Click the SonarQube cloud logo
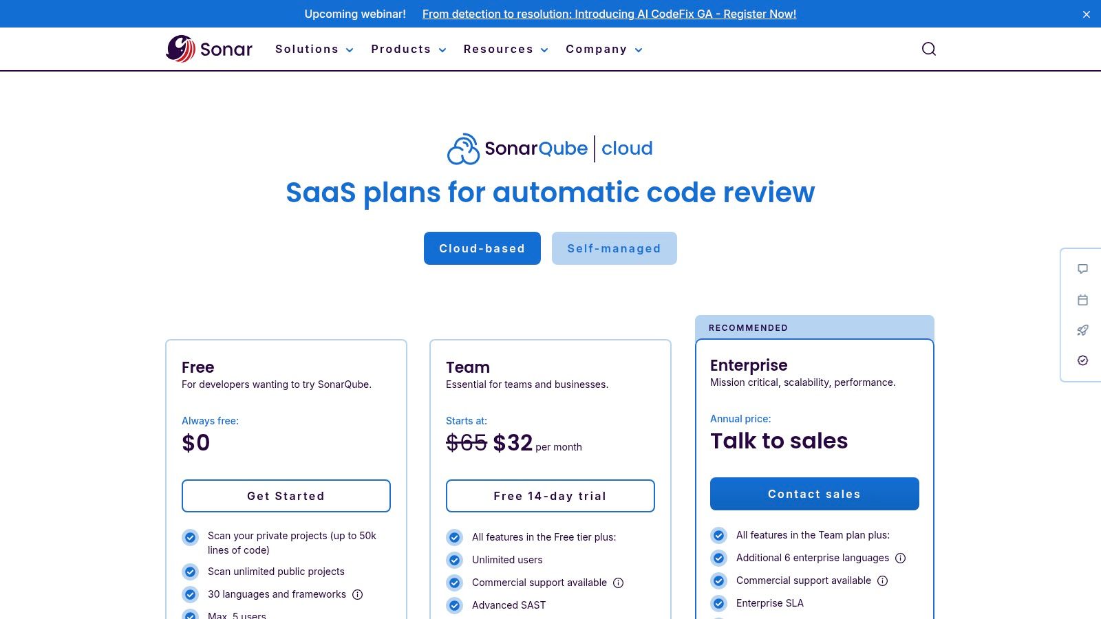This screenshot has height=619, width=1101. pyautogui.click(x=550, y=149)
